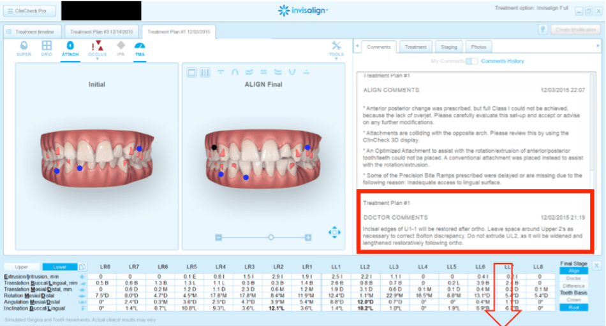This screenshot has height=326, width=606.
Task: Open the Comments tab
Action: pos(378,47)
